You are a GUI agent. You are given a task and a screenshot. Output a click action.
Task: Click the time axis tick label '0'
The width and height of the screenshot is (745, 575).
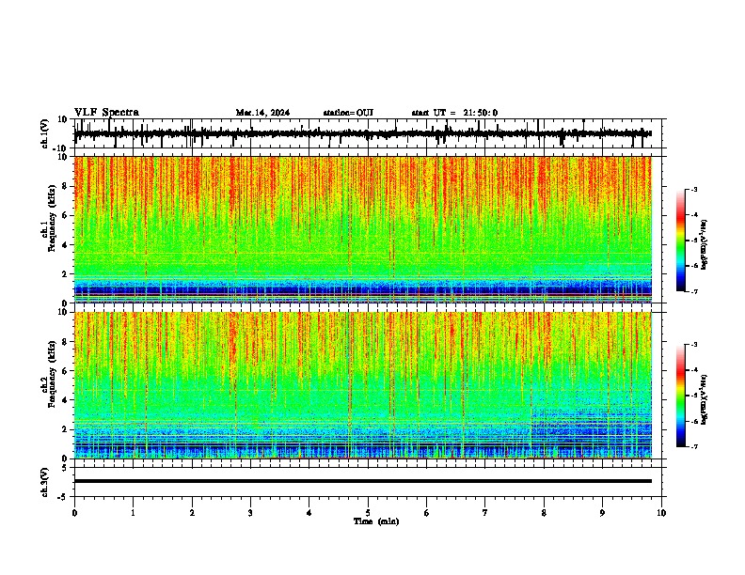pyautogui.click(x=74, y=513)
